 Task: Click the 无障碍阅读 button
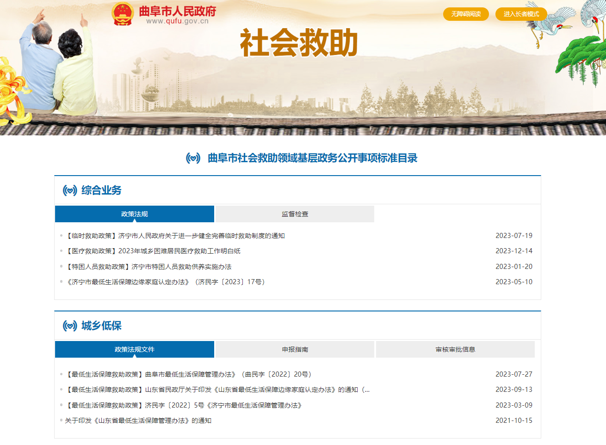[466, 14]
